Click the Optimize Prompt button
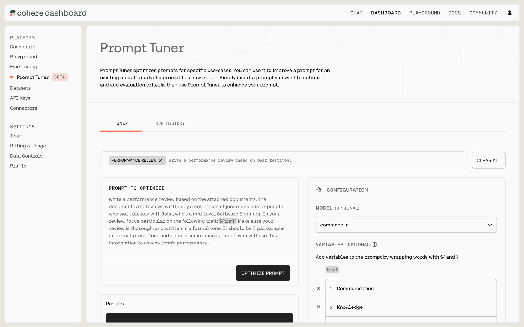 [x=263, y=273]
